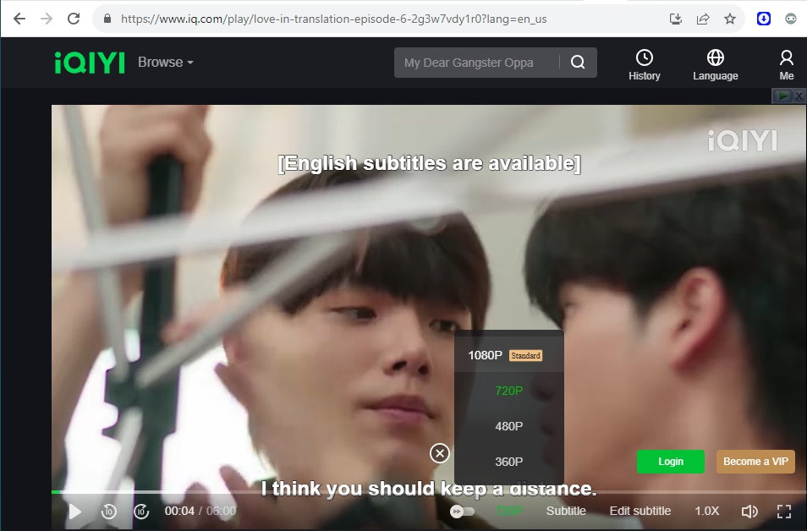
Task: Click the address bar URL
Action: (x=333, y=19)
